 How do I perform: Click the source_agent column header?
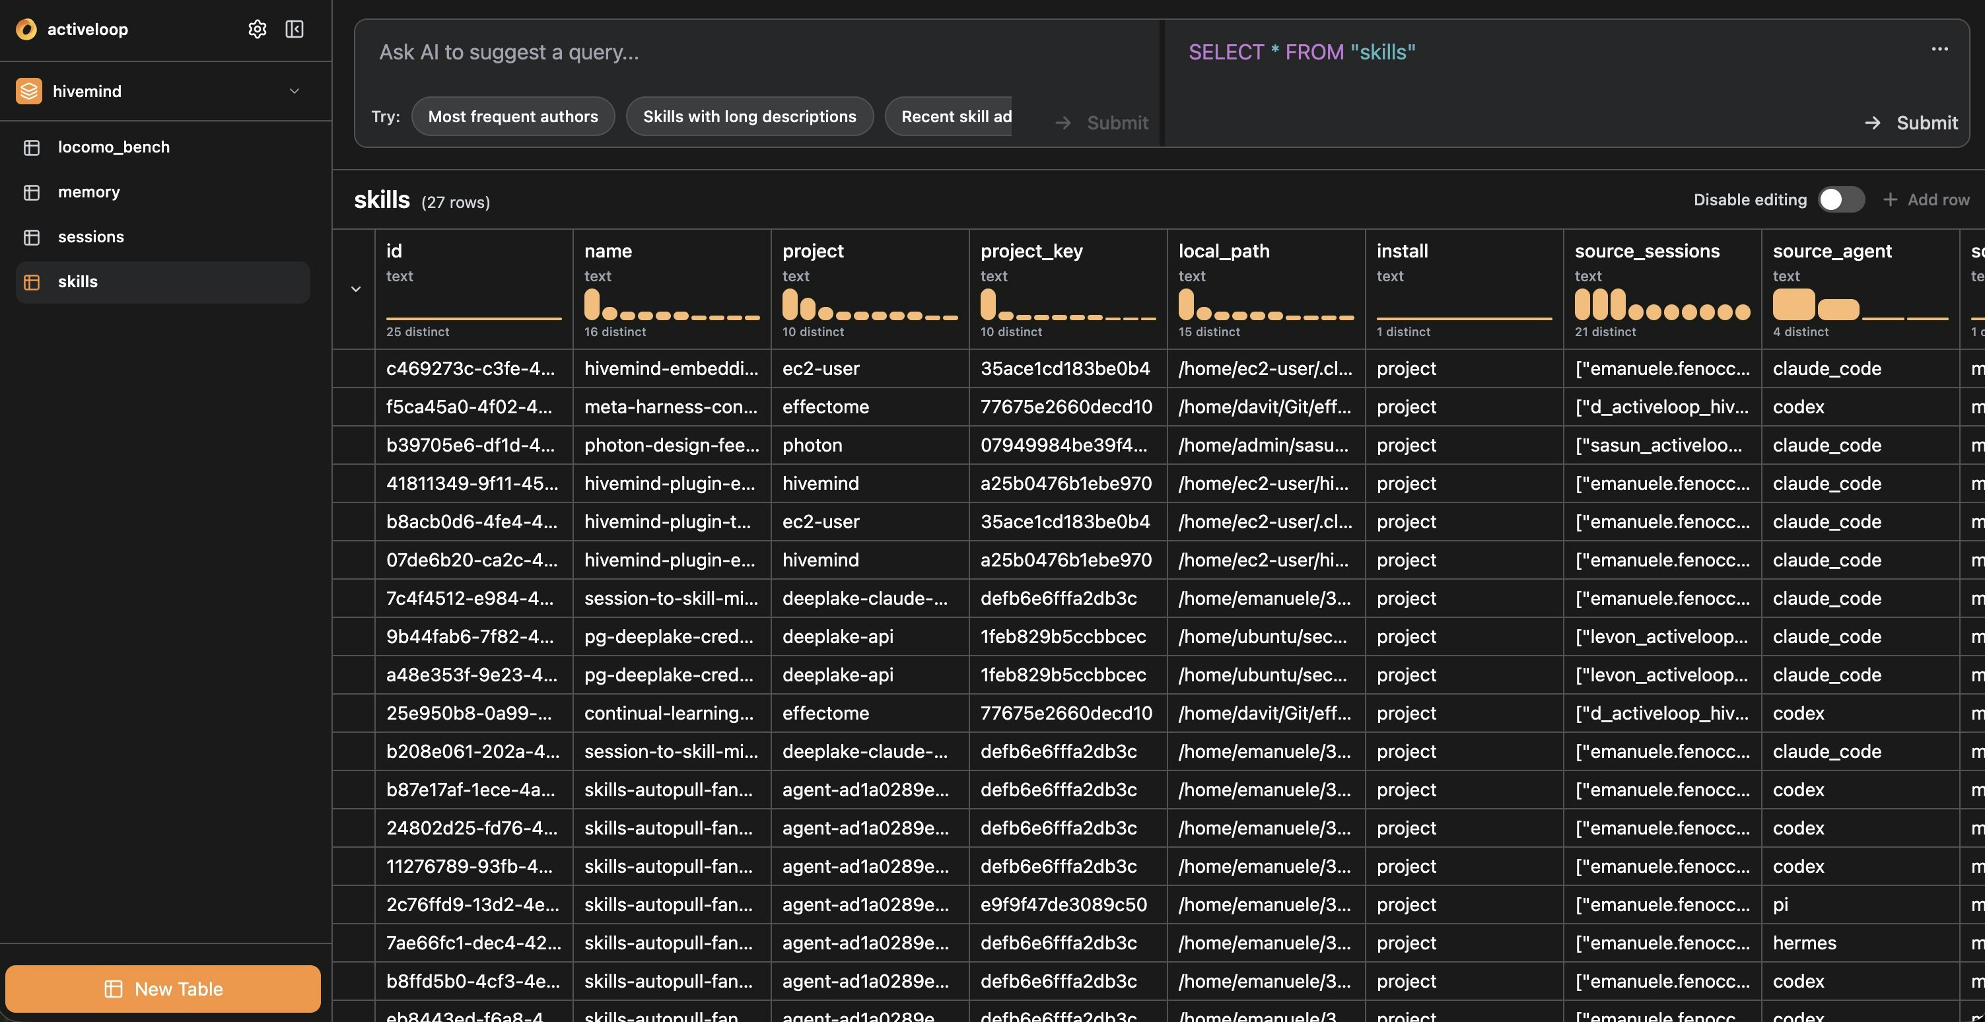[1860, 289]
